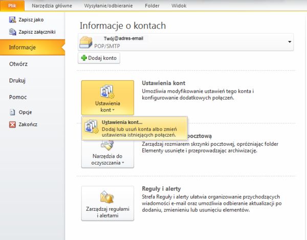
Task: Click the bell icon for Zarządzaj regułami i alertami
Action: pyautogui.click(x=107, y=198)
